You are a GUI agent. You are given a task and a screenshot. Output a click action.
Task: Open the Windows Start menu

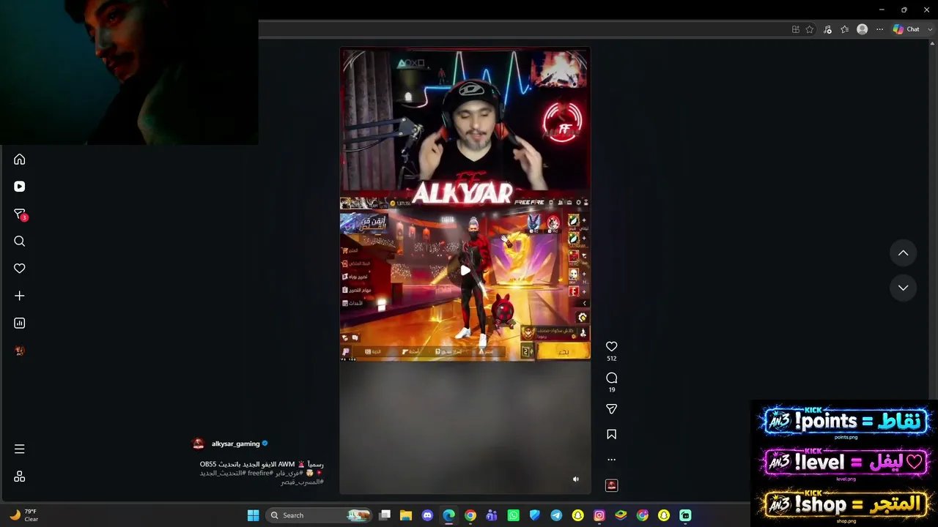click(x=253, y=515)
